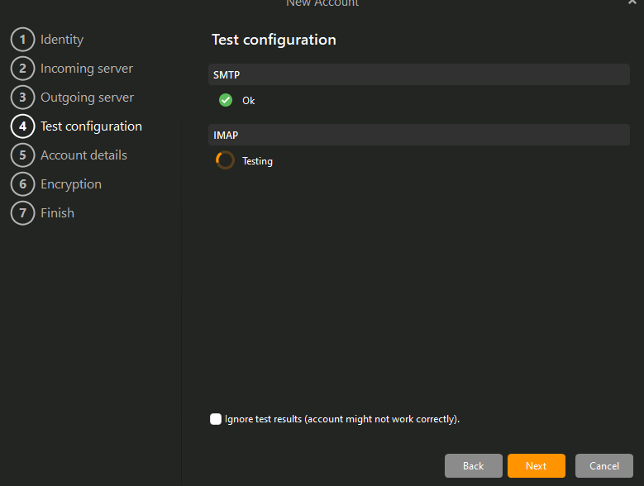644x486 pixels.
Task: Click the step 4 circle icon for Test configuration
Action: 22,126
